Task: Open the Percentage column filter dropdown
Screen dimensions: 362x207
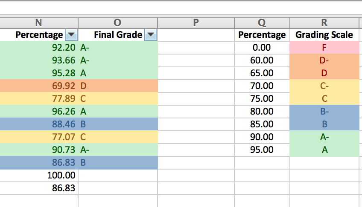Action: click(x=71, y=35)
